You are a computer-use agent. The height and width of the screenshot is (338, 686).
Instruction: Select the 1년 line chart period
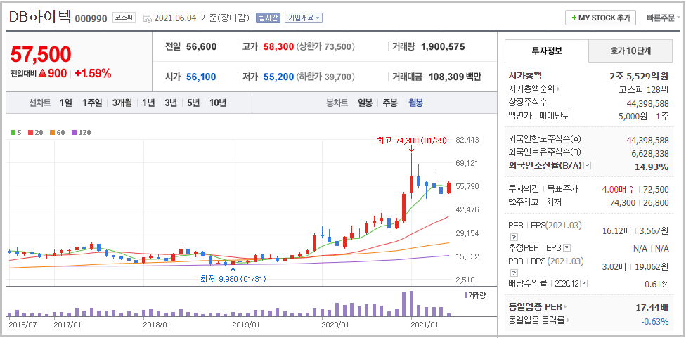point(148,103)
